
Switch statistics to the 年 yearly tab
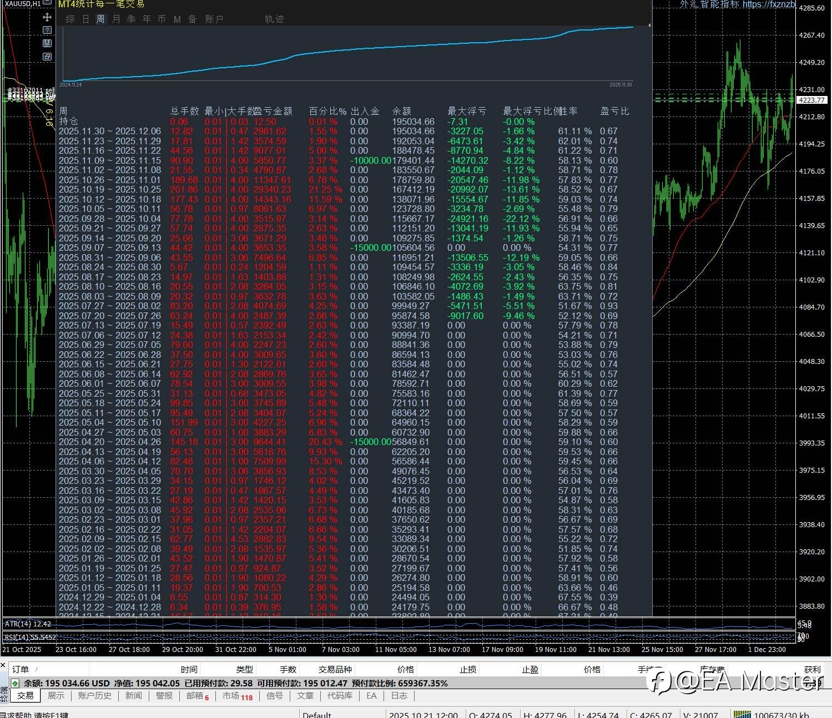[147, 19]
